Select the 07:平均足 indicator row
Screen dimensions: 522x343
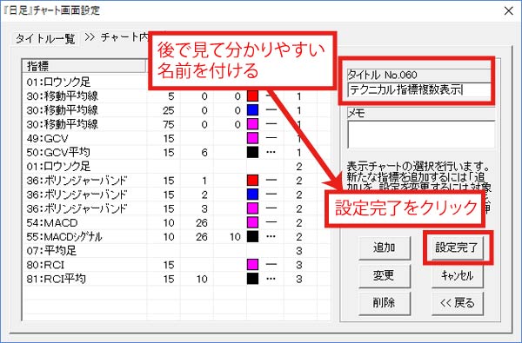click(x=177, y=251)
